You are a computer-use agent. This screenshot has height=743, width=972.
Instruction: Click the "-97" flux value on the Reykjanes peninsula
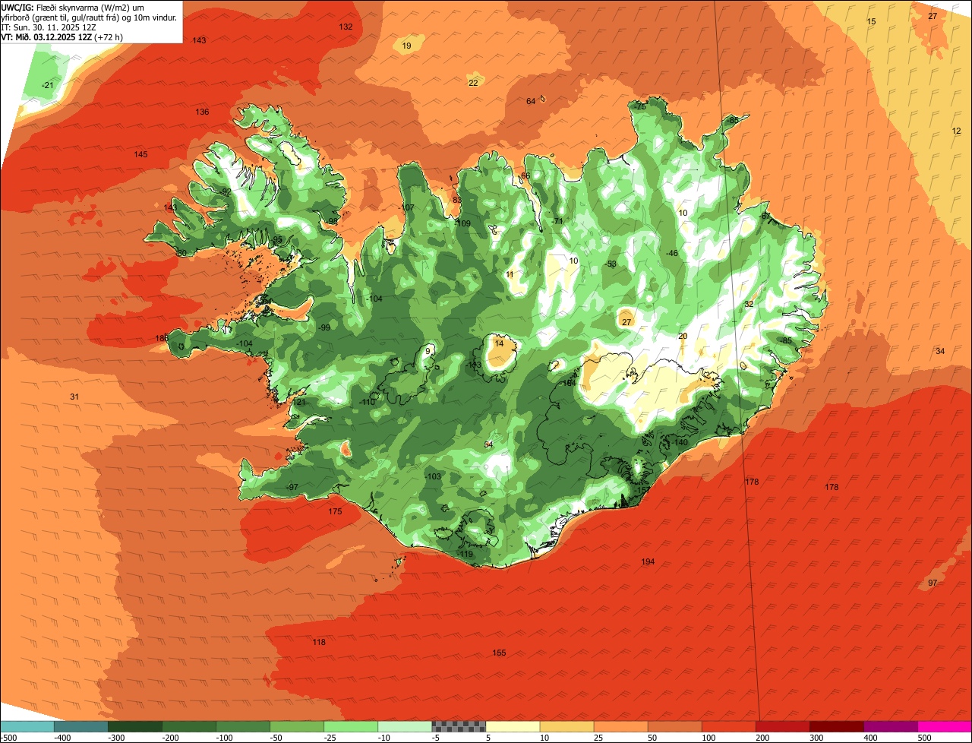(x=292, y=487)
